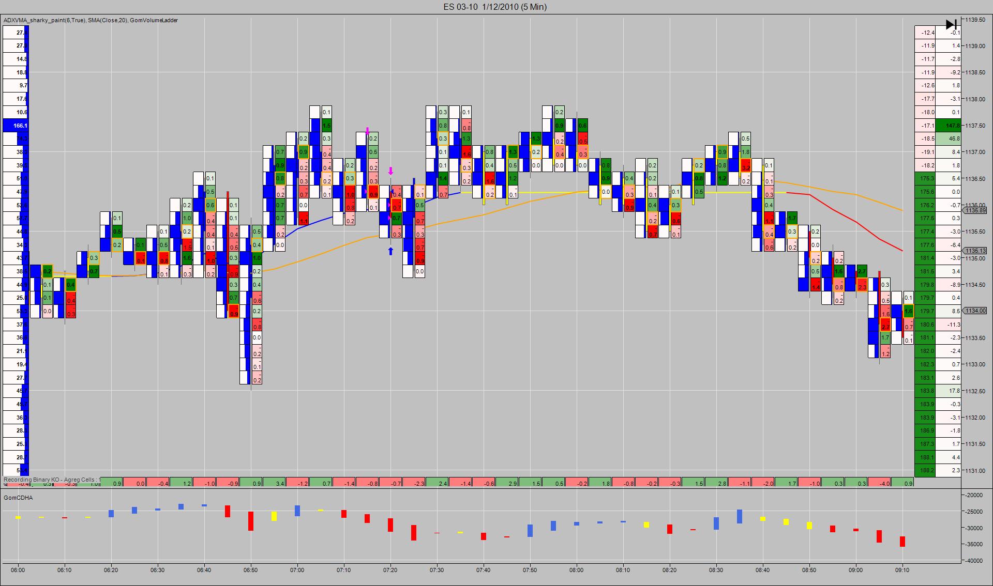This screenshot has width=993, height=586.
Task: Click the 09:10 time axis label
Action: [x=902, y=570]
